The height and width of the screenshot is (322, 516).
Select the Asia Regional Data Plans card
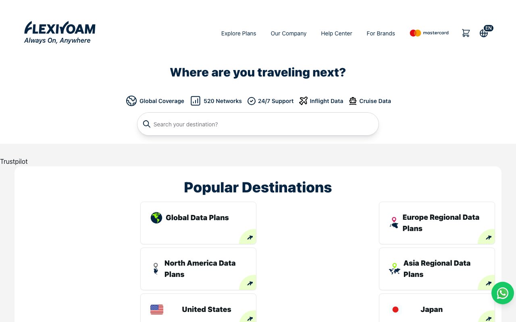coord(437,269)
